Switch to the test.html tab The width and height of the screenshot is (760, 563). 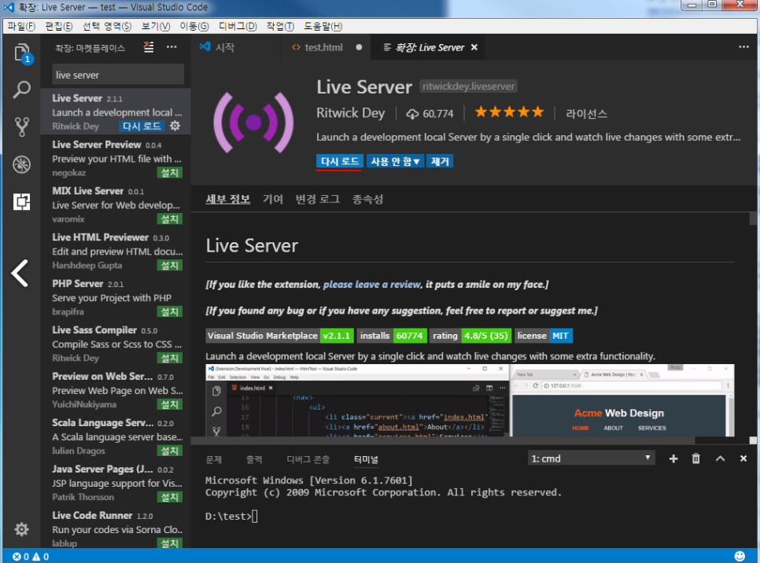click(324, 47)
